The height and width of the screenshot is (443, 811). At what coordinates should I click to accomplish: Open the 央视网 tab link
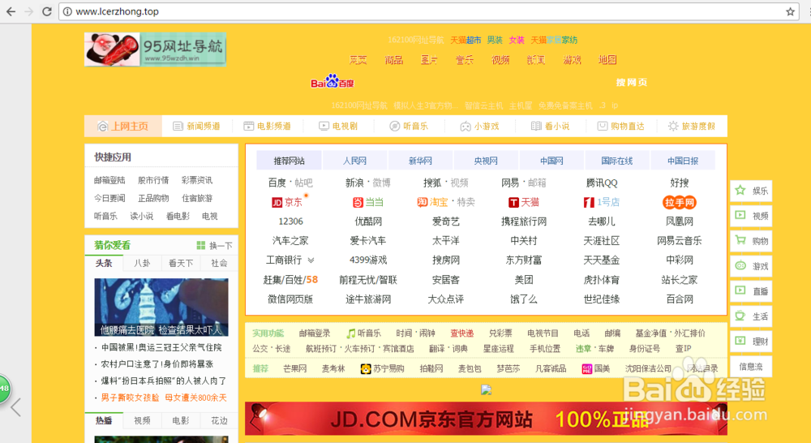[x=486, y=161]
